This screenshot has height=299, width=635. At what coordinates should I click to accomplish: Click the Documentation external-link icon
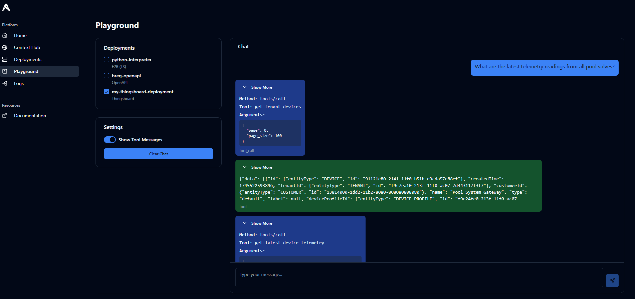point(5,116)
